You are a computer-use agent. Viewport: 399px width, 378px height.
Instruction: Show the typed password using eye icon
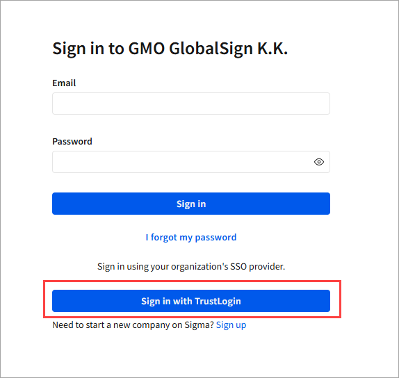[319, 162]
